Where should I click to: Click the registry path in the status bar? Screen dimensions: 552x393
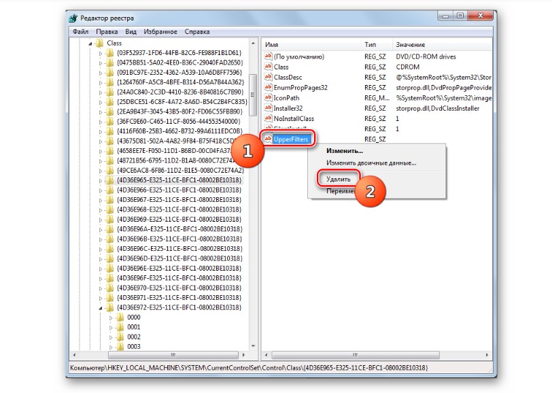tap(249, 368)
